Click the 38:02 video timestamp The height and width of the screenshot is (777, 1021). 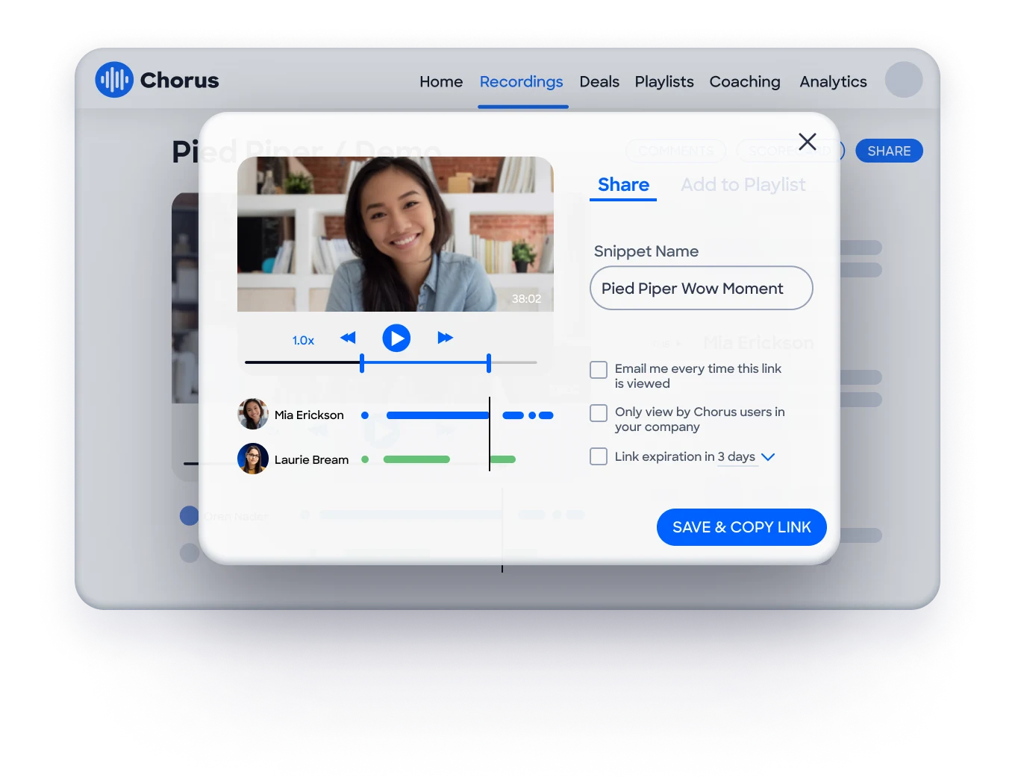526,299
